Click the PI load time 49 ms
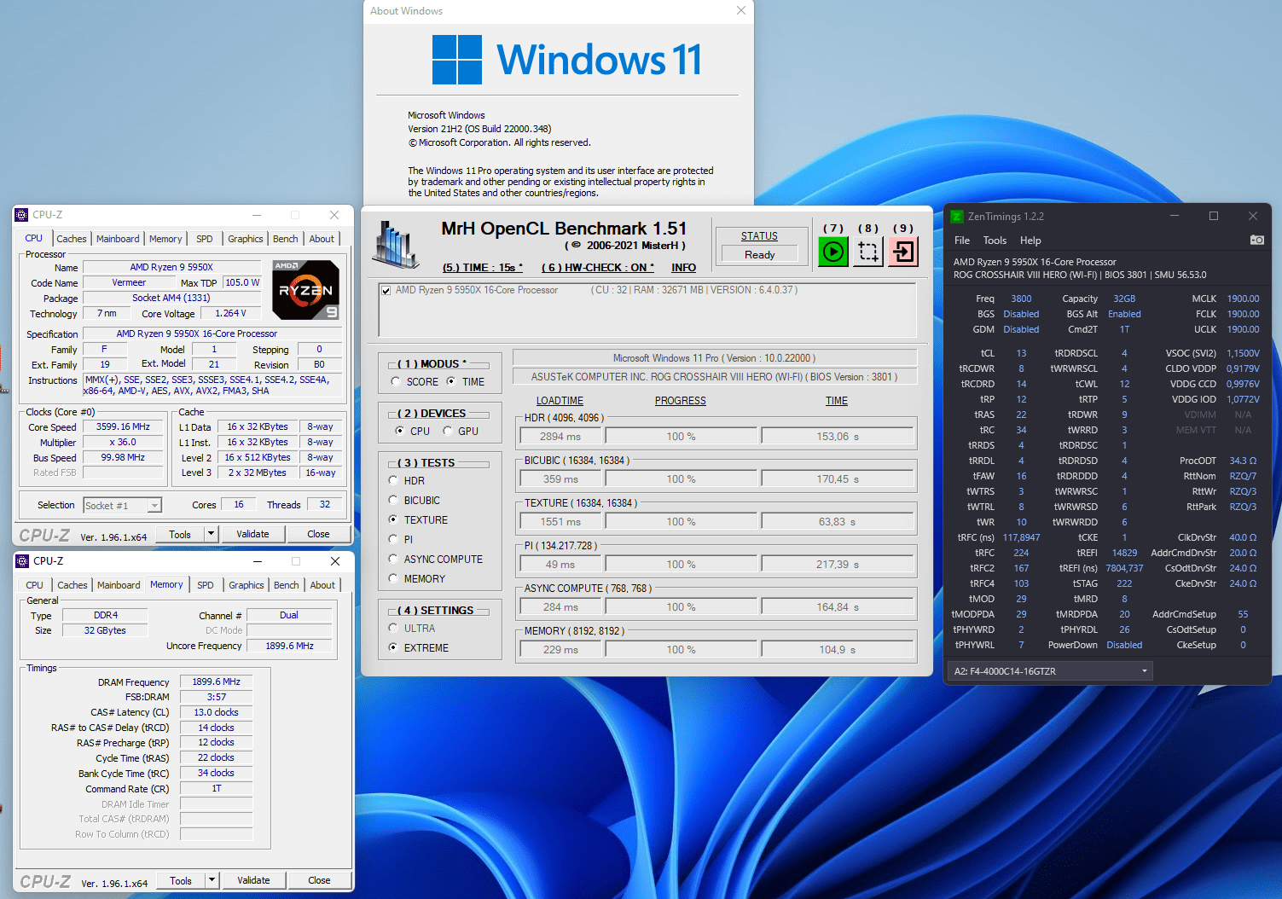The width and height of the screenshot is (1282, 899). [560, 564]
